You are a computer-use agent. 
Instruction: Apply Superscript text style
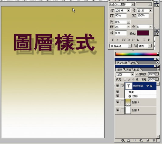[x=133, y=40]
